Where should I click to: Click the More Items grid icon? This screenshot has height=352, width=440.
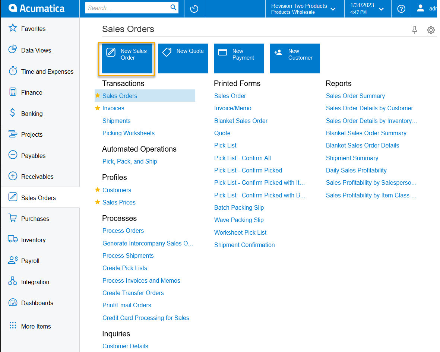click(x=13, y=325)
